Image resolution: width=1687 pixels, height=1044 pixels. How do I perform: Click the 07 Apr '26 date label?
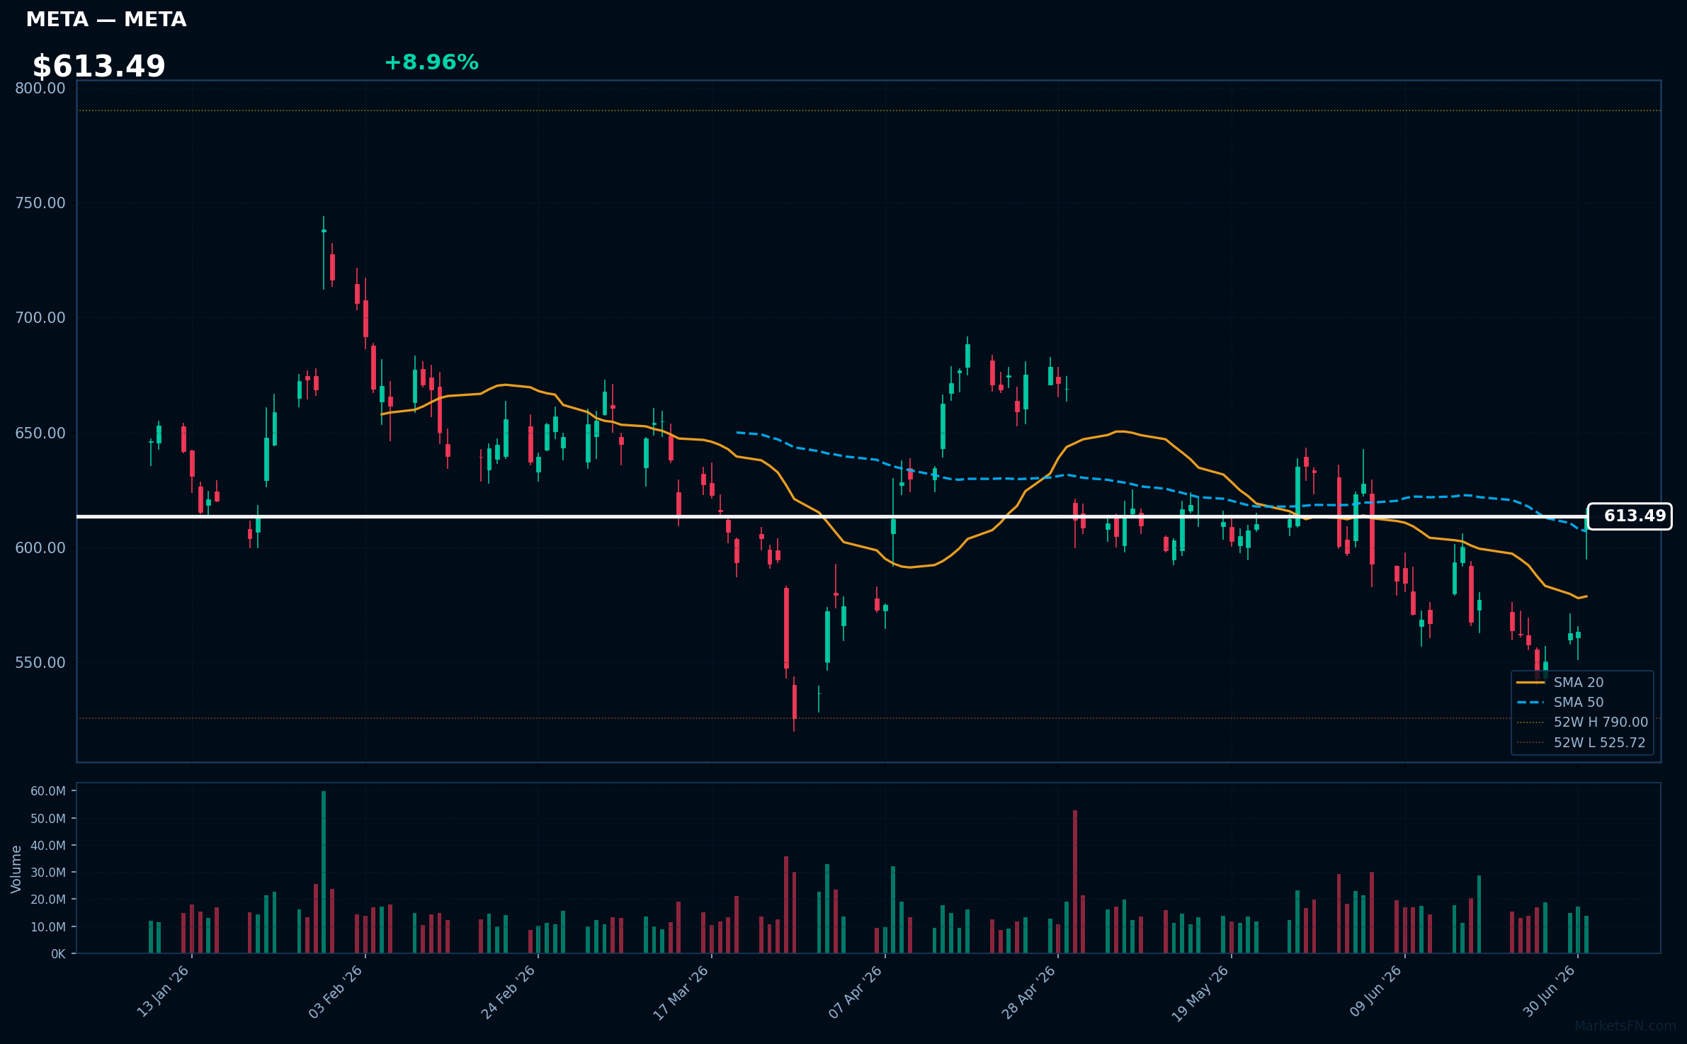(x=856, y=992)
